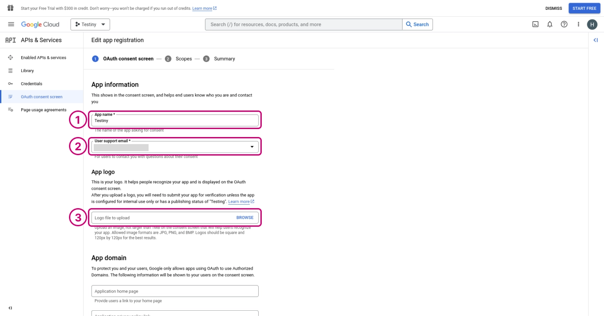Screen dimensions: 604x316
Task: Open the hamburger navigation menu
Action: point(11,24)
